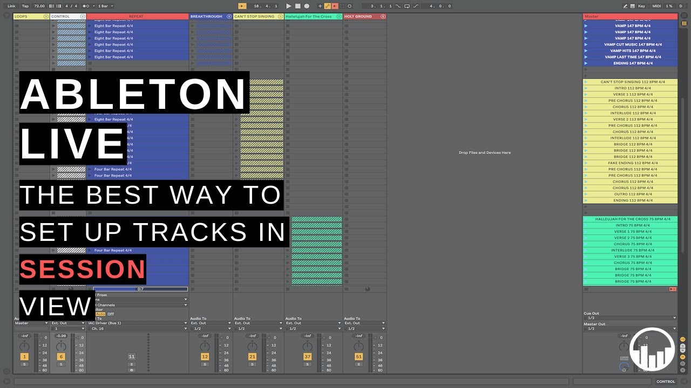Click the pan knob above activator 12
This screenshot has height=388, width=691.
coord(205,345)
